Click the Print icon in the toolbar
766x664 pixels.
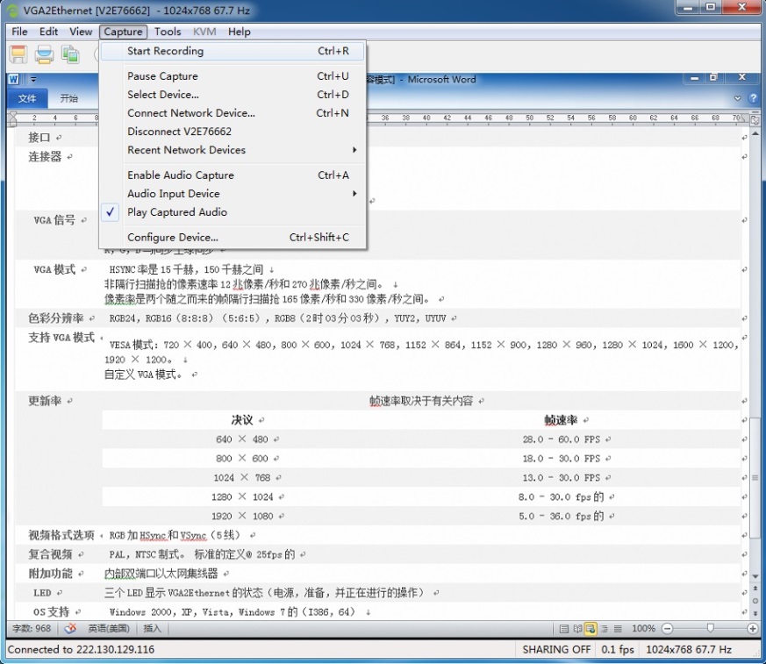44,55
